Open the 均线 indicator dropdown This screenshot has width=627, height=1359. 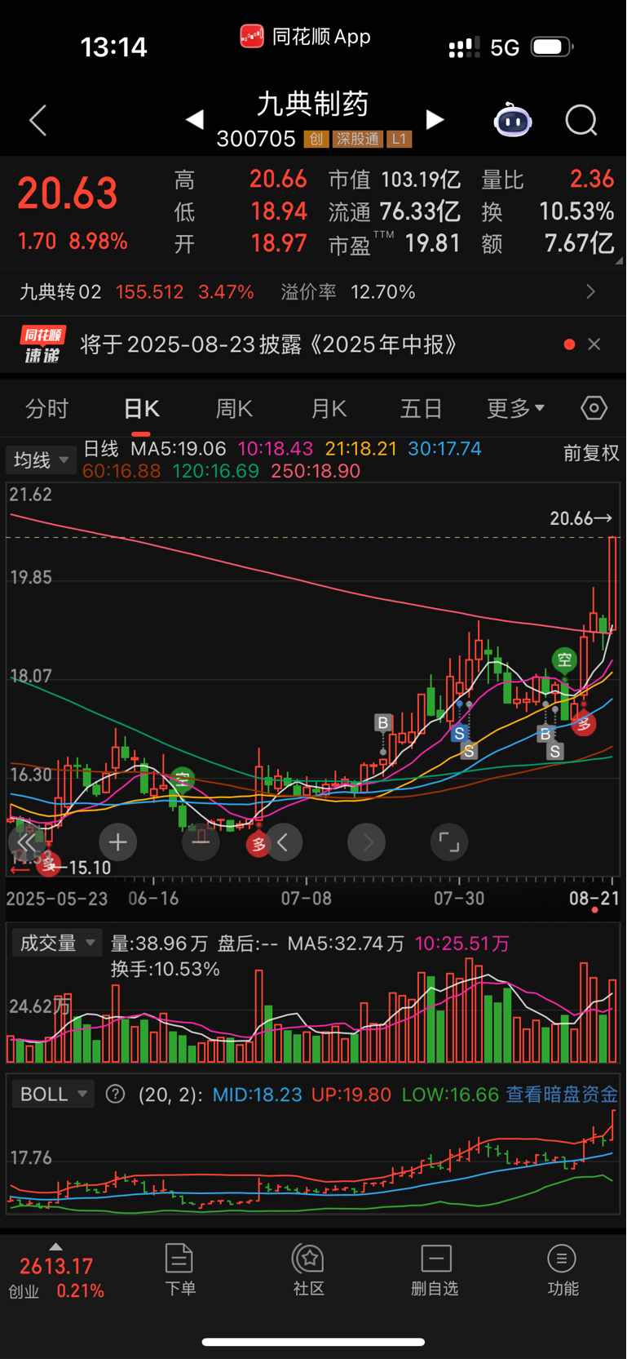41,460
